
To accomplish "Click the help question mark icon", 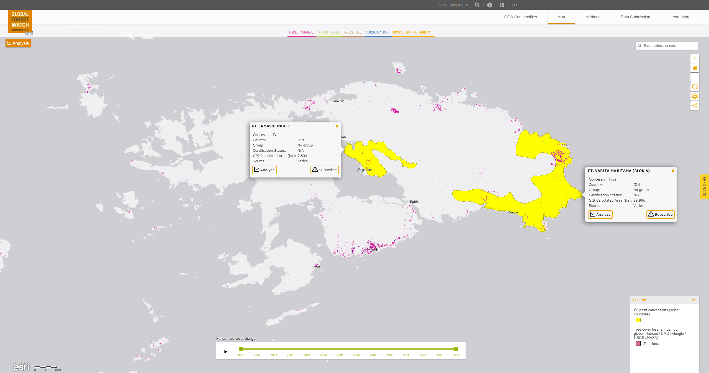I will coord(490,5).
